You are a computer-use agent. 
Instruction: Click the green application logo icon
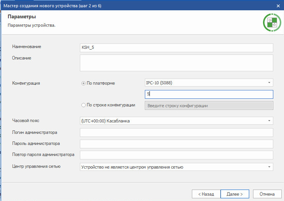pyautogui.click(x=272, y=23)
